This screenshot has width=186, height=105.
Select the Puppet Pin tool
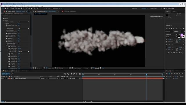38,8
